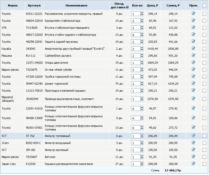Increase quantity for 81511-22221 row
The height and width of the screenshot is (175, 209).
[x=142, y=13]
